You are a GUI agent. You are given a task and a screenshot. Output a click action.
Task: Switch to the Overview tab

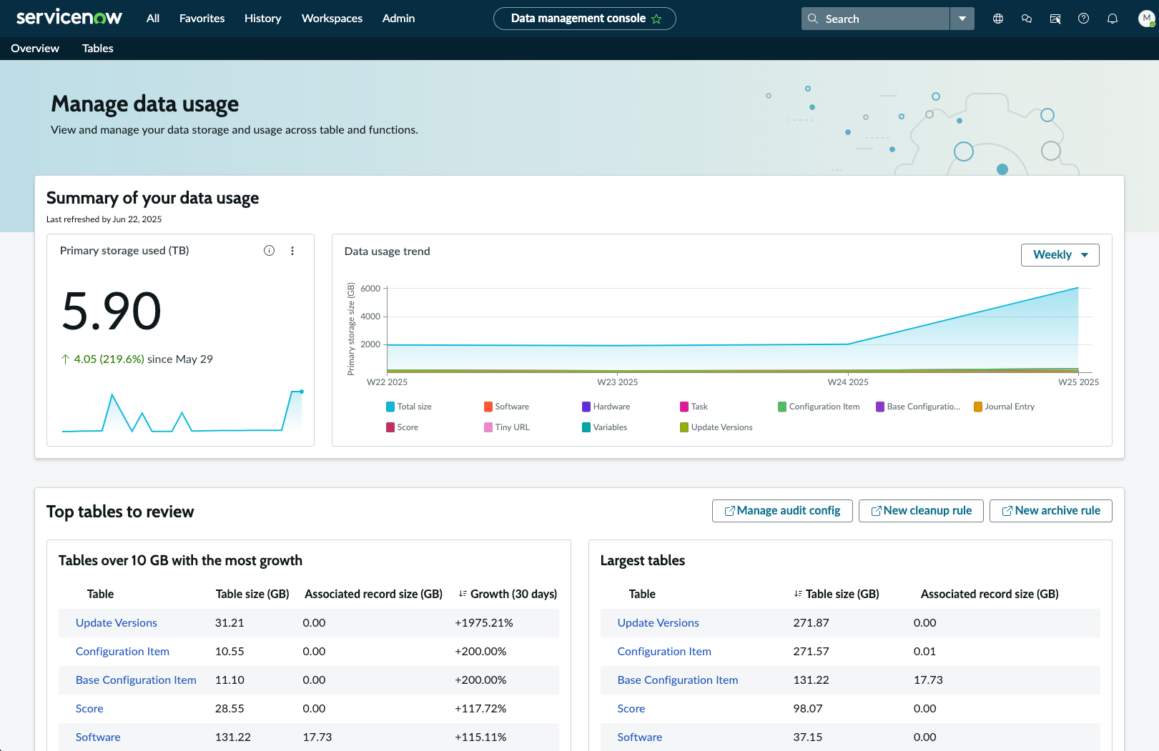tap(35, 49)
